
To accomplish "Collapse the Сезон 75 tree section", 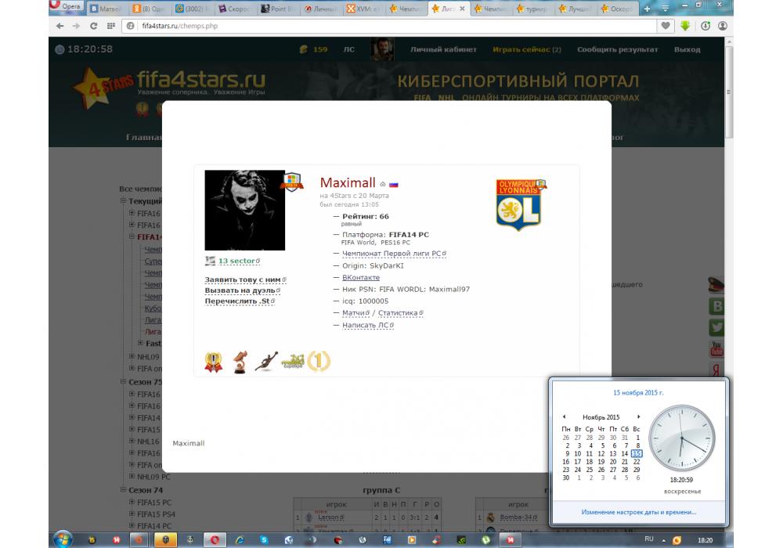I will [x=123, y=382].
